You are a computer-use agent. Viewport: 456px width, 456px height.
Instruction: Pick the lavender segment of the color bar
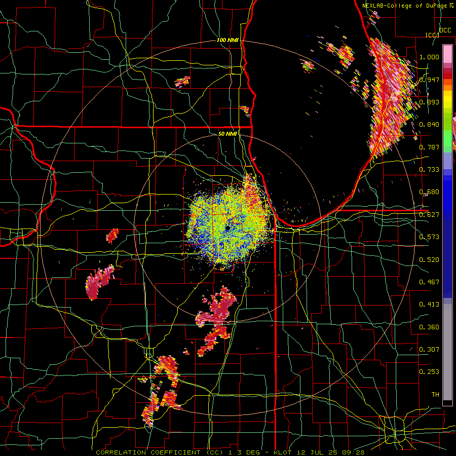pyautogui.click(x=447, y=162)
